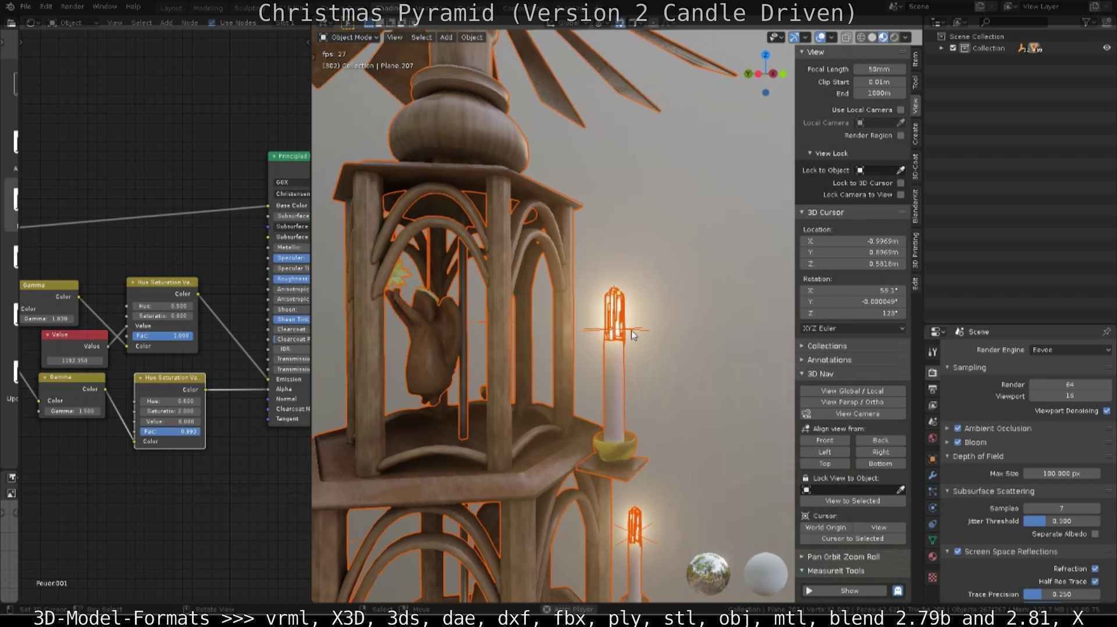This screenshot has width=1117, height=627.
Task: Collapse the 3D Cursor panel
Action: [825, 212]
